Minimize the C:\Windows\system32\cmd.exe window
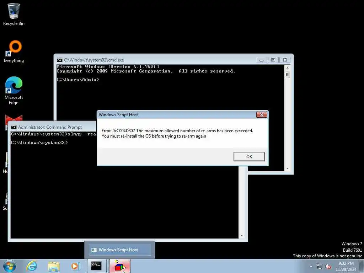 tap(261, 60)
